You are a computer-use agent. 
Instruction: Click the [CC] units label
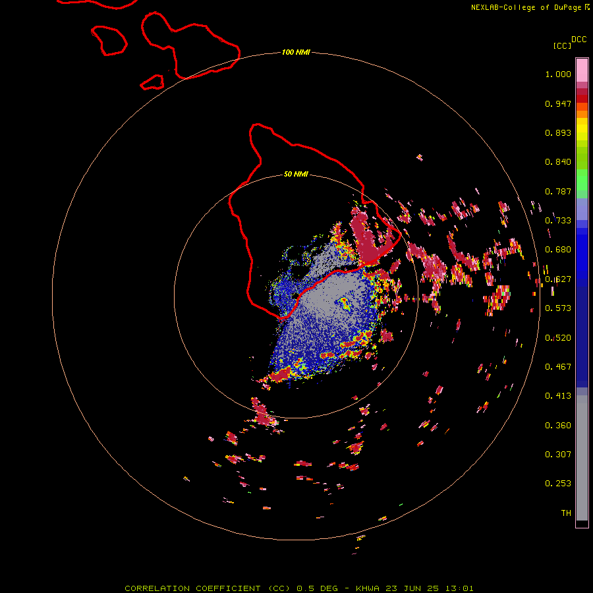[562, 45]
